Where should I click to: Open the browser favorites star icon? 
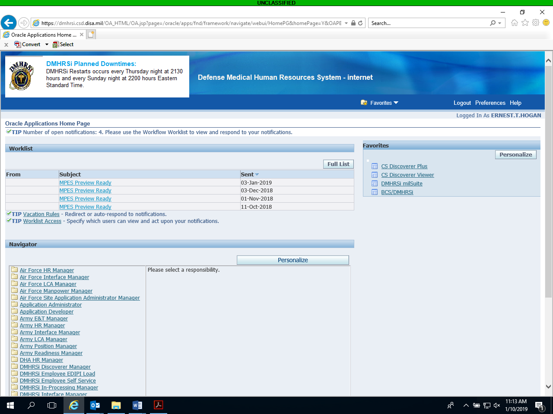[x=525, y=23]
